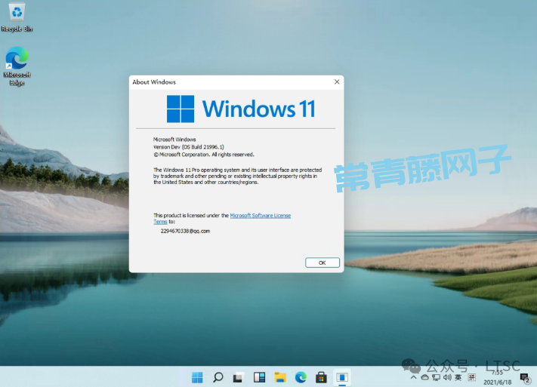537x387 pixels.
Task: Click the 拼 IME mode indicator
Action: 472,377
